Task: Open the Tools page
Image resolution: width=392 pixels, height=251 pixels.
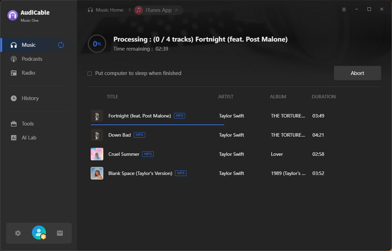Action: (27, 124)
